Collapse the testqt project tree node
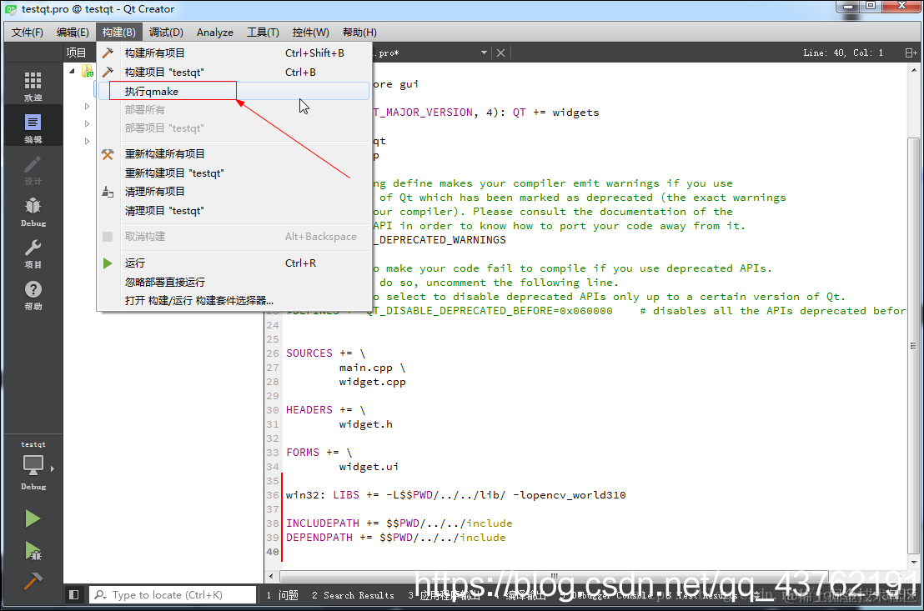 point(72,72)
